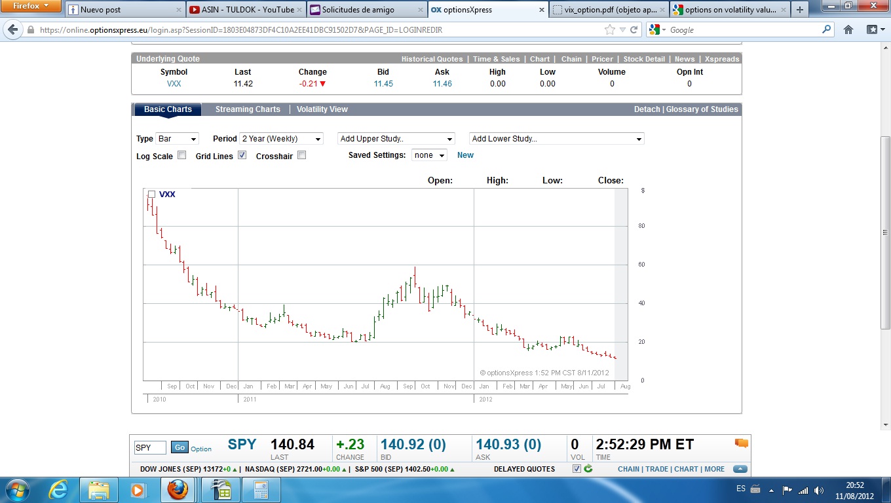Click the VXX symbol link

(174, 84)
